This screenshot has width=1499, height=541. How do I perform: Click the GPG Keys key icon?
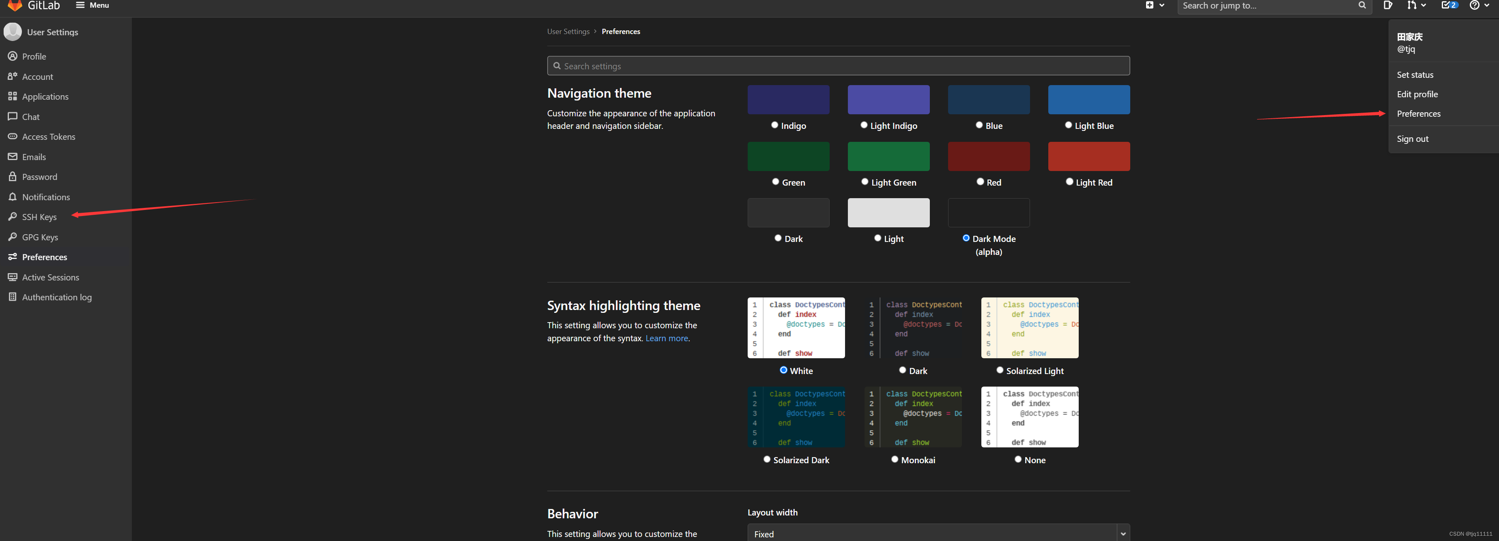[x=12, y=237]
